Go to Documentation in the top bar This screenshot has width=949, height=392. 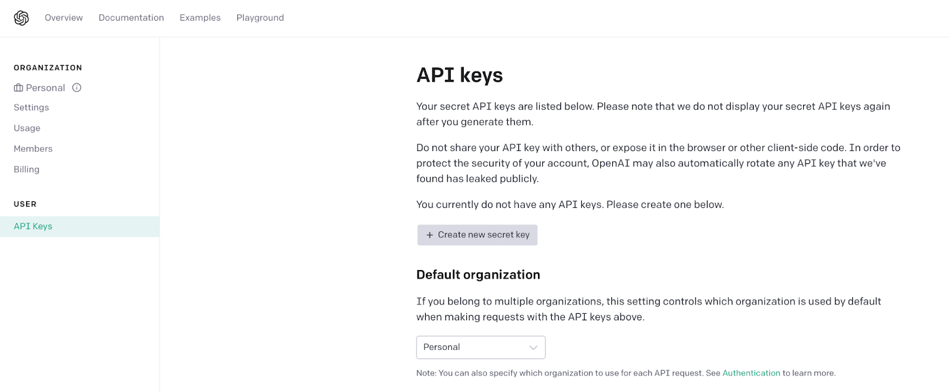tap(131, 18)
